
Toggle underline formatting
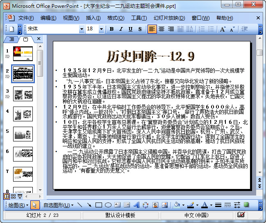pos(130,29)
